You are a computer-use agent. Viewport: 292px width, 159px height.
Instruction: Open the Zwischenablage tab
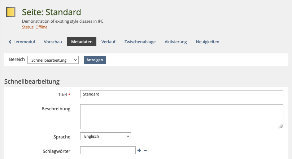pos(140,42)
